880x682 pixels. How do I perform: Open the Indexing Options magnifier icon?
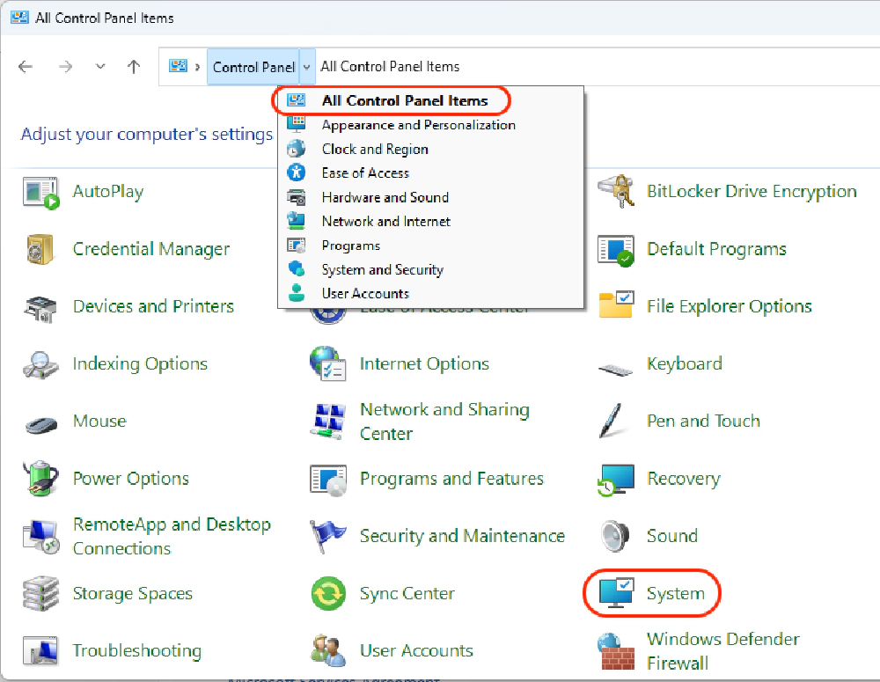(40, 365)
